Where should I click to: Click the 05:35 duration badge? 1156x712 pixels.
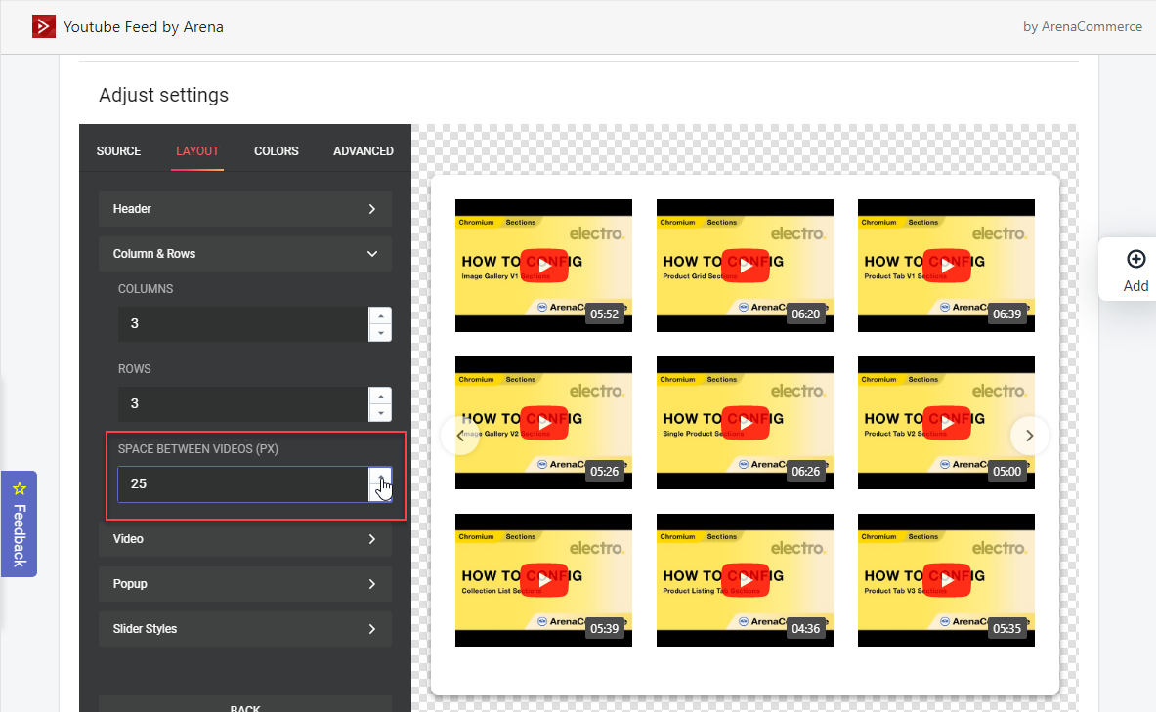(x=1007, y=629)
